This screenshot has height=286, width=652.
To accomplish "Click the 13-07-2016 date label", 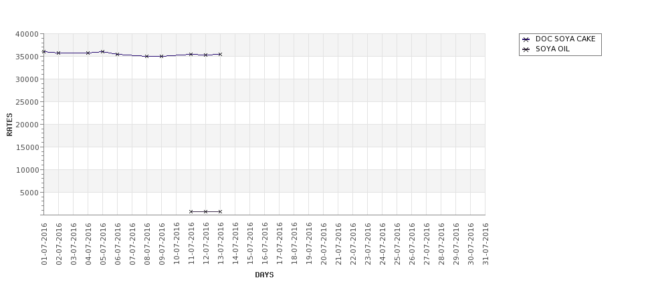I will [x=221, y=244].
